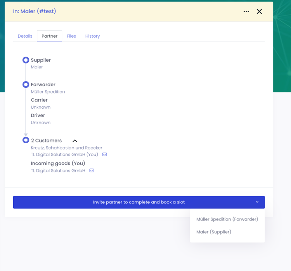The image size is (291, 271).
Task: Click mail icon under Incoming goods (You)
Action: pos(92,170)
